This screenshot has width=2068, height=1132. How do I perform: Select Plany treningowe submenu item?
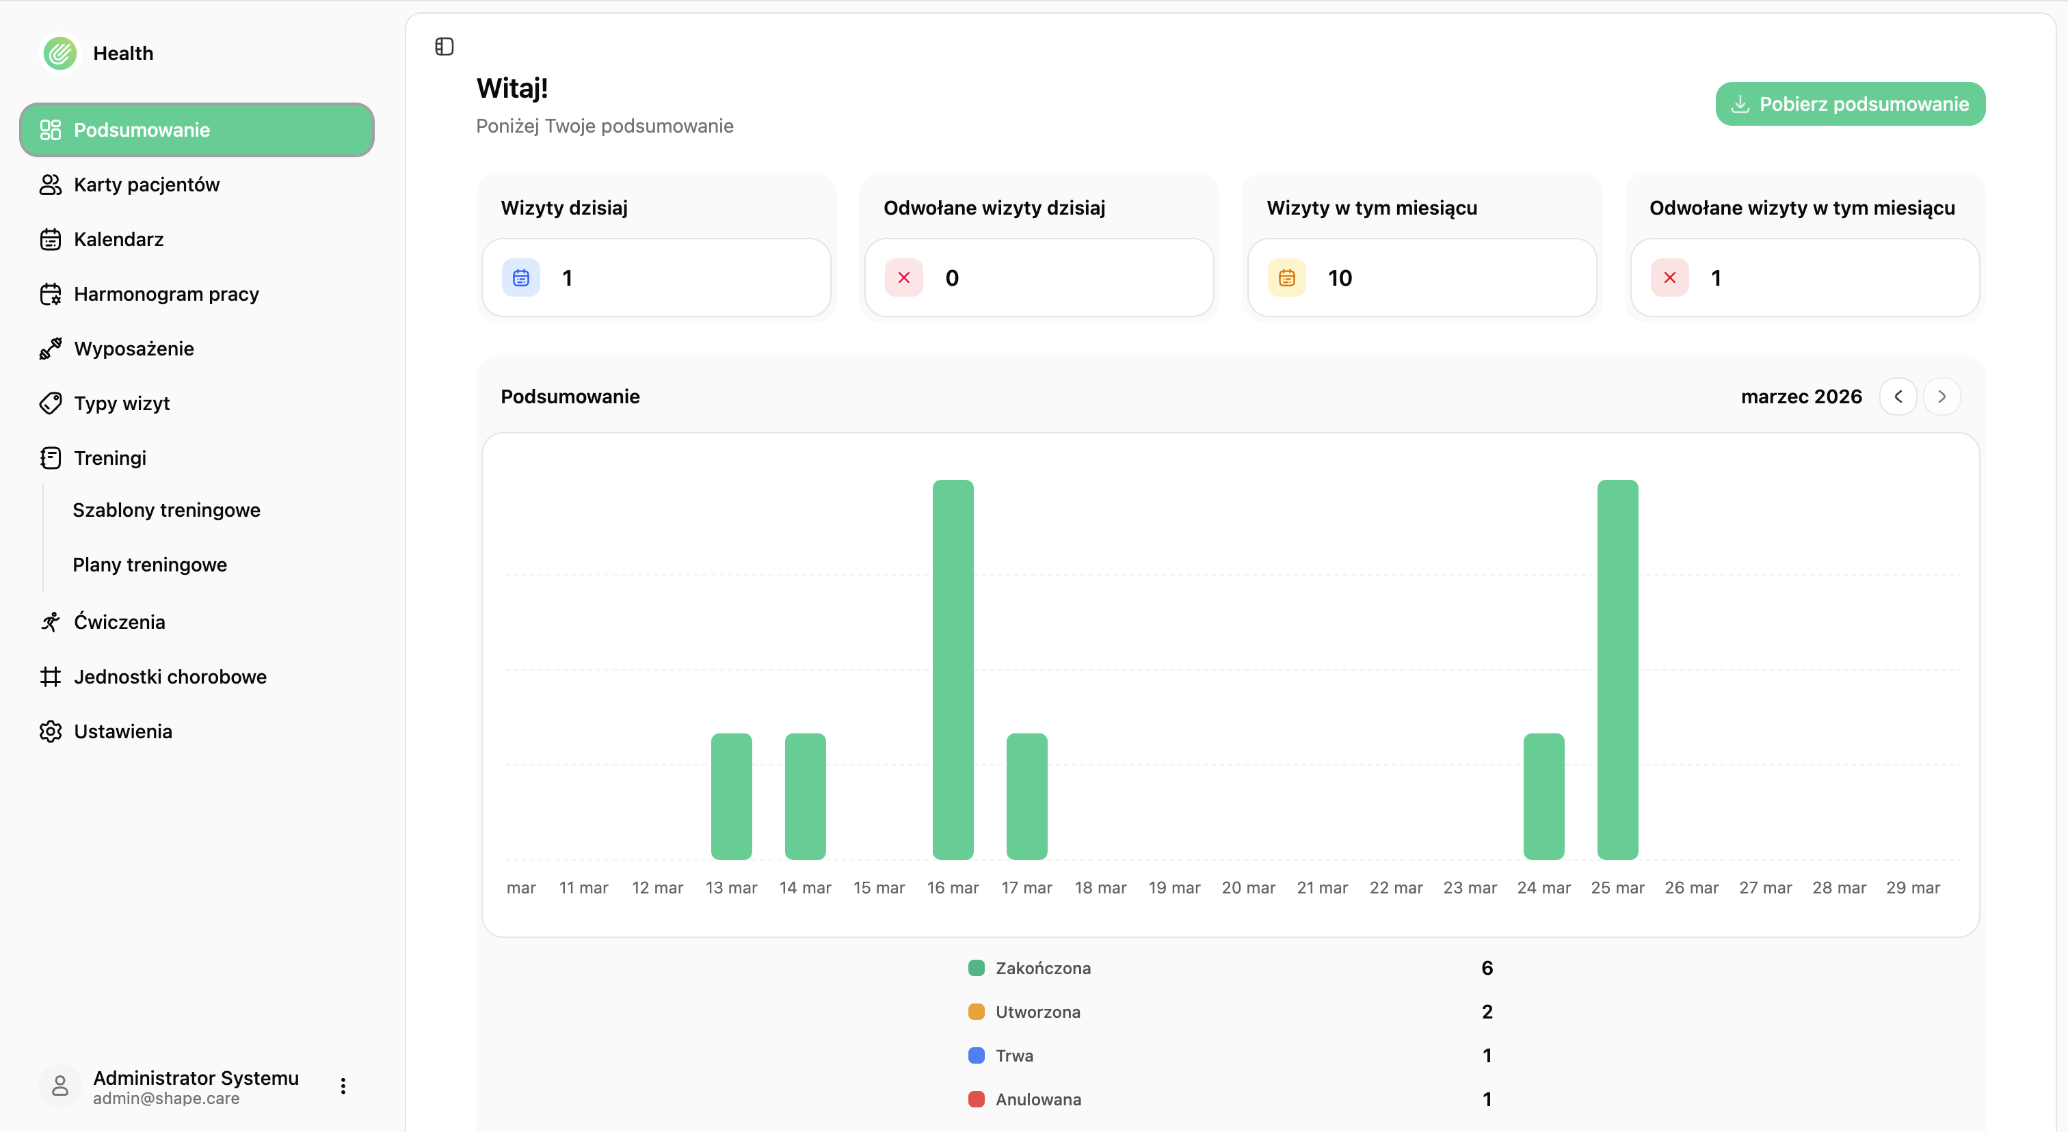point(149,564)
